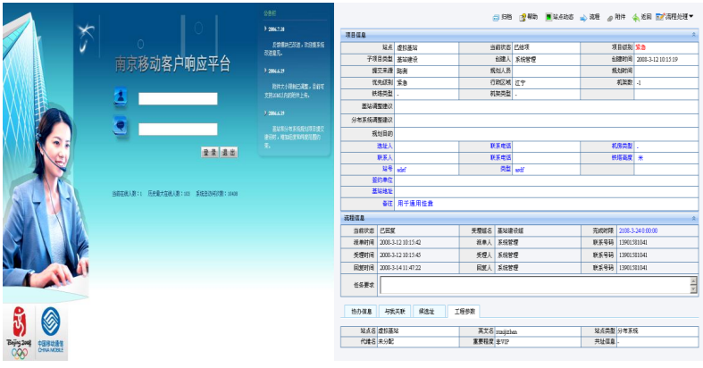Screen dimensions: 703x368
Task: Click the 选址人 blue label
Action: pos(385,146)
